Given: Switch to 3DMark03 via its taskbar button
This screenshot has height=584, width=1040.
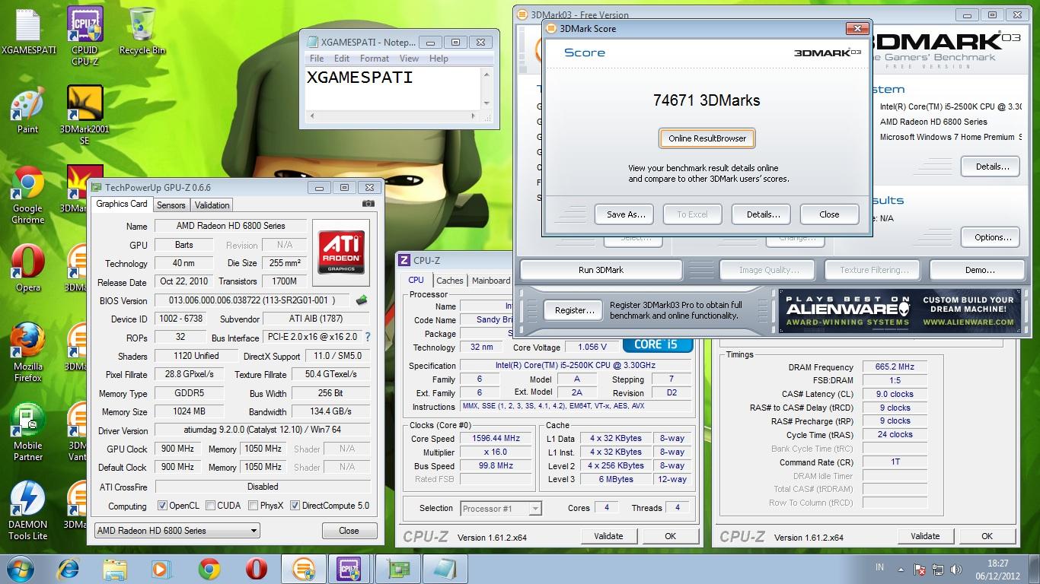Looking at the screenshot, I should tap(303, 569).
